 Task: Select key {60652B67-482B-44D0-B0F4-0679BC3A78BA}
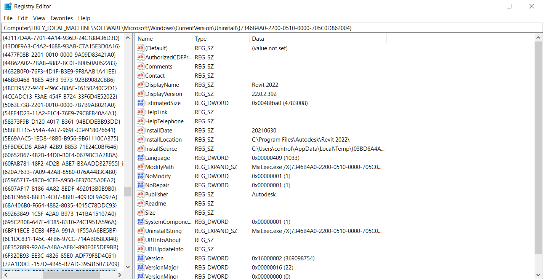point(60,155)
